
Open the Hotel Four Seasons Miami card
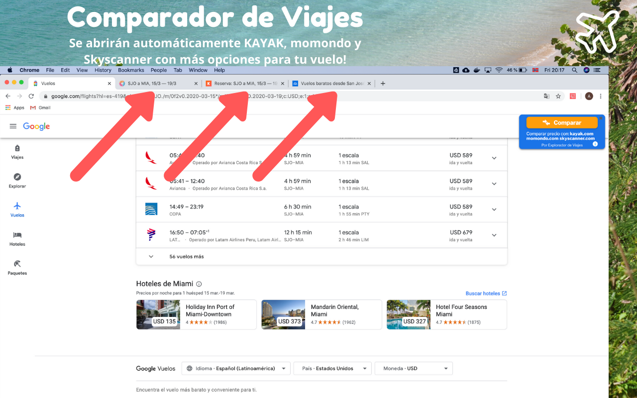[446, 314]
